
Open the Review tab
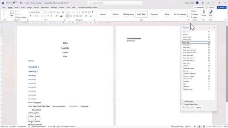62,7
